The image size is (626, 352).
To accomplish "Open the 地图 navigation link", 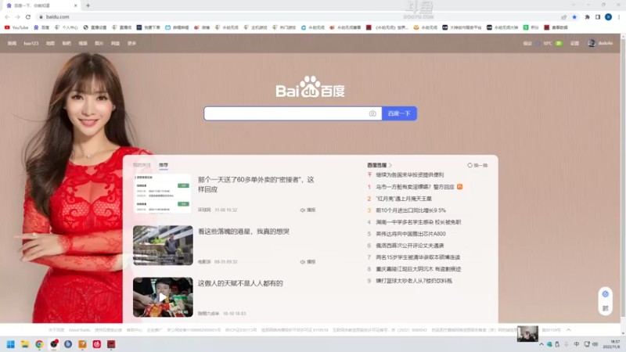I will coord(50,43).
